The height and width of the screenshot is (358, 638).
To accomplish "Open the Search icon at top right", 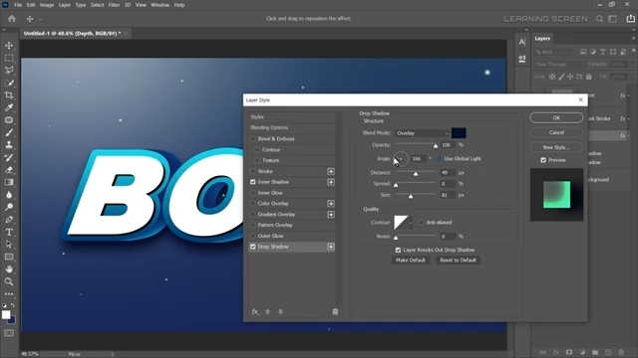I will (599, 19).
